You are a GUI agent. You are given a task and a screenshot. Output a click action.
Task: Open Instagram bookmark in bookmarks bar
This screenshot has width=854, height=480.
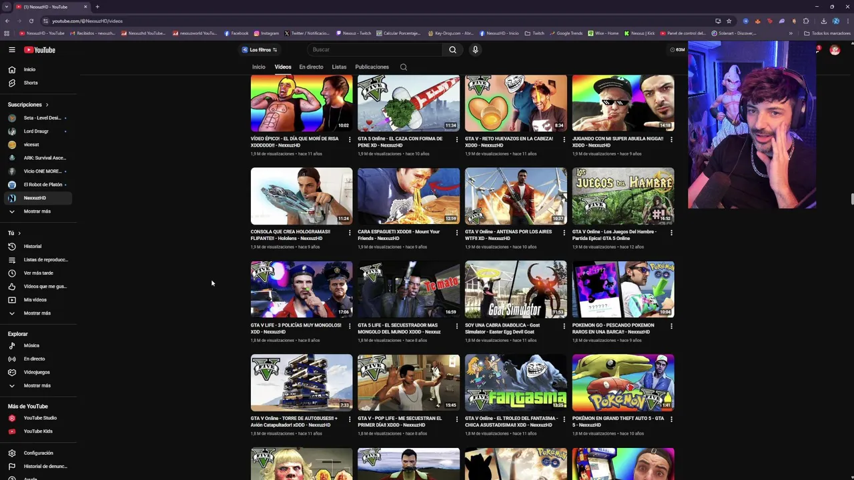(266, 33)
